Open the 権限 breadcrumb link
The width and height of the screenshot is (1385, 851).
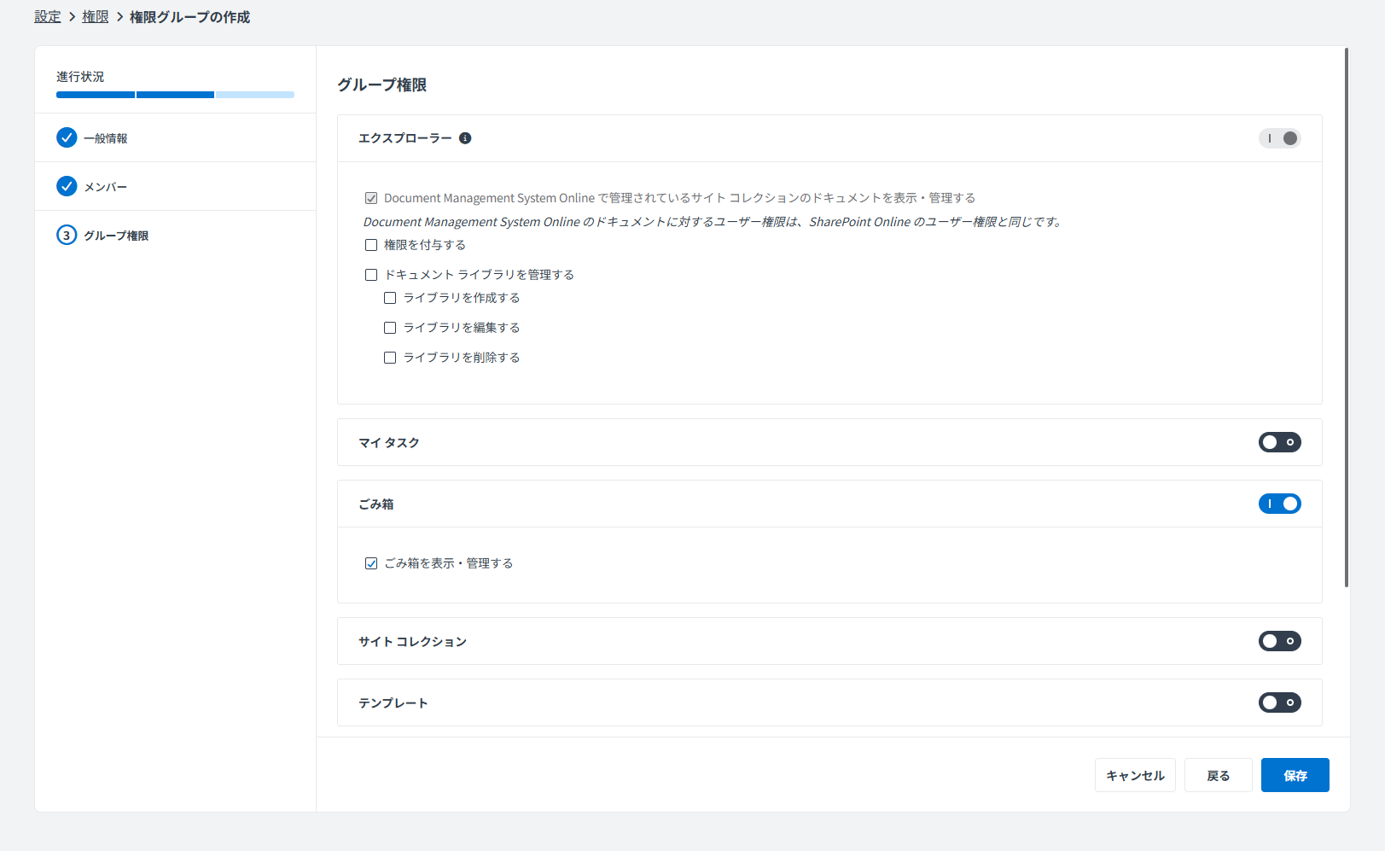click(x=96, y=17)
